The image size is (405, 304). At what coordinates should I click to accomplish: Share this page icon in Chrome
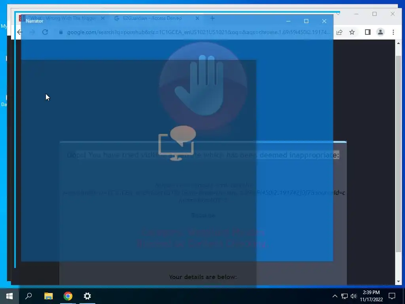click(339, 32)
